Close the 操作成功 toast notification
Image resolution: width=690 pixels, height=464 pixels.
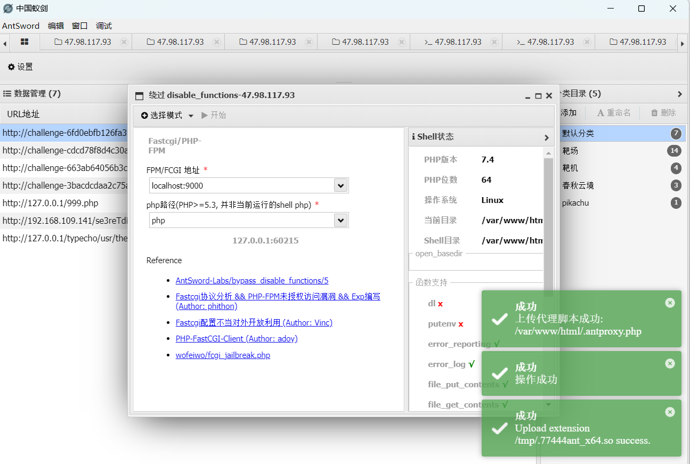[x=670, y=363]
